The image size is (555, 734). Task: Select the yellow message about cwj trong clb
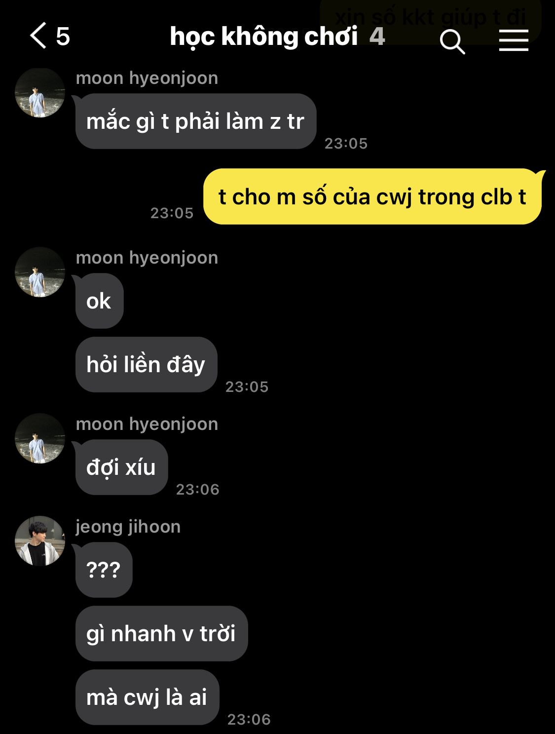click(372, 196)
